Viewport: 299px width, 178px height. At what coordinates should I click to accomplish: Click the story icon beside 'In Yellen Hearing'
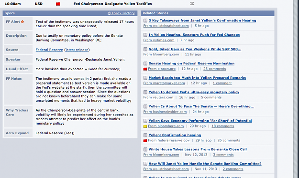tap(145, 35)
